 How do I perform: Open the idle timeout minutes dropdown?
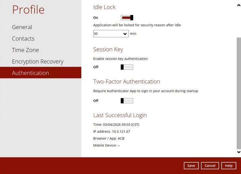[110, 34]
